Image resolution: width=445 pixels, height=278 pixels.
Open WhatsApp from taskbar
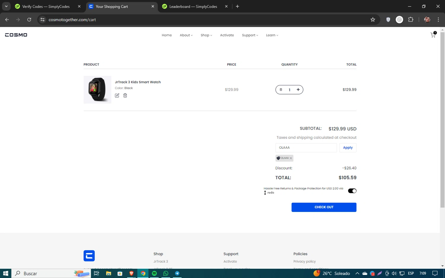166,273
